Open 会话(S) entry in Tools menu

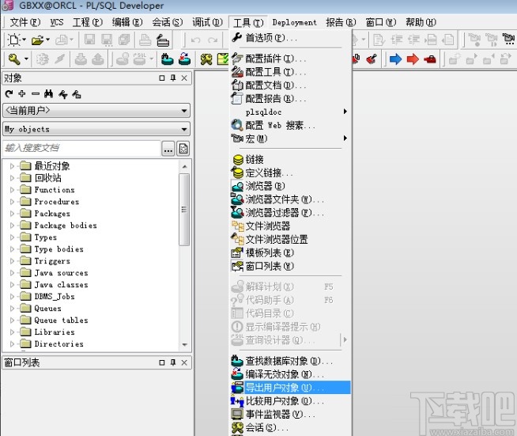point(290,428)
